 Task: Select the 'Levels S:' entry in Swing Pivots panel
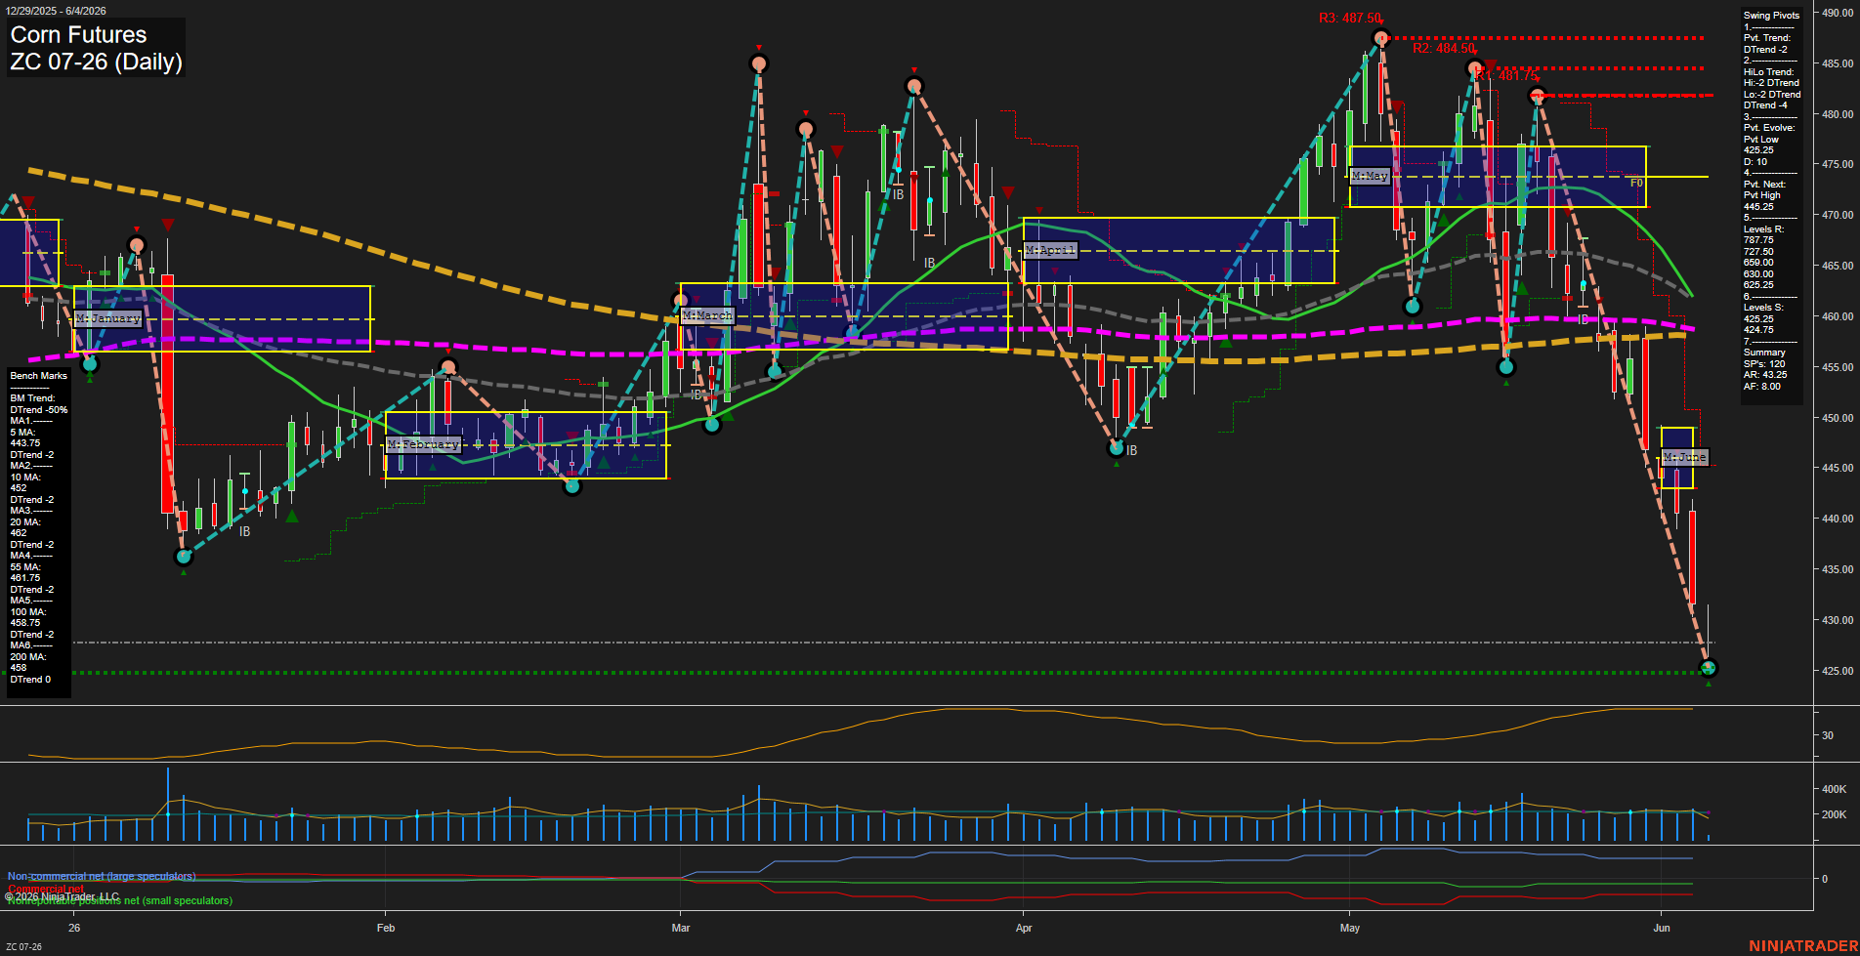point(1763,308)
